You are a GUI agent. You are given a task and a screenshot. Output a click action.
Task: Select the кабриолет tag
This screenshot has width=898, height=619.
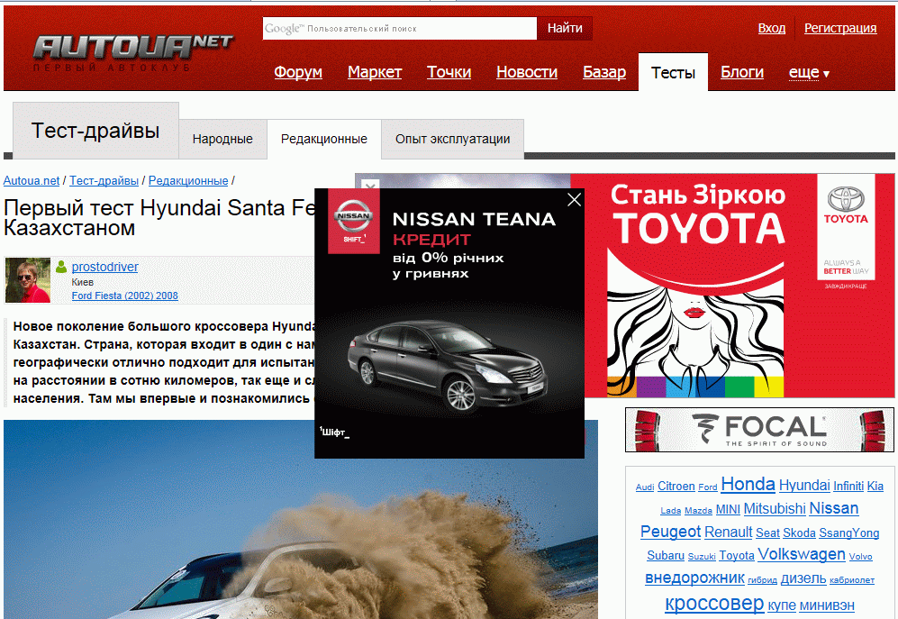pyautogui.click(x=851, y=580)
